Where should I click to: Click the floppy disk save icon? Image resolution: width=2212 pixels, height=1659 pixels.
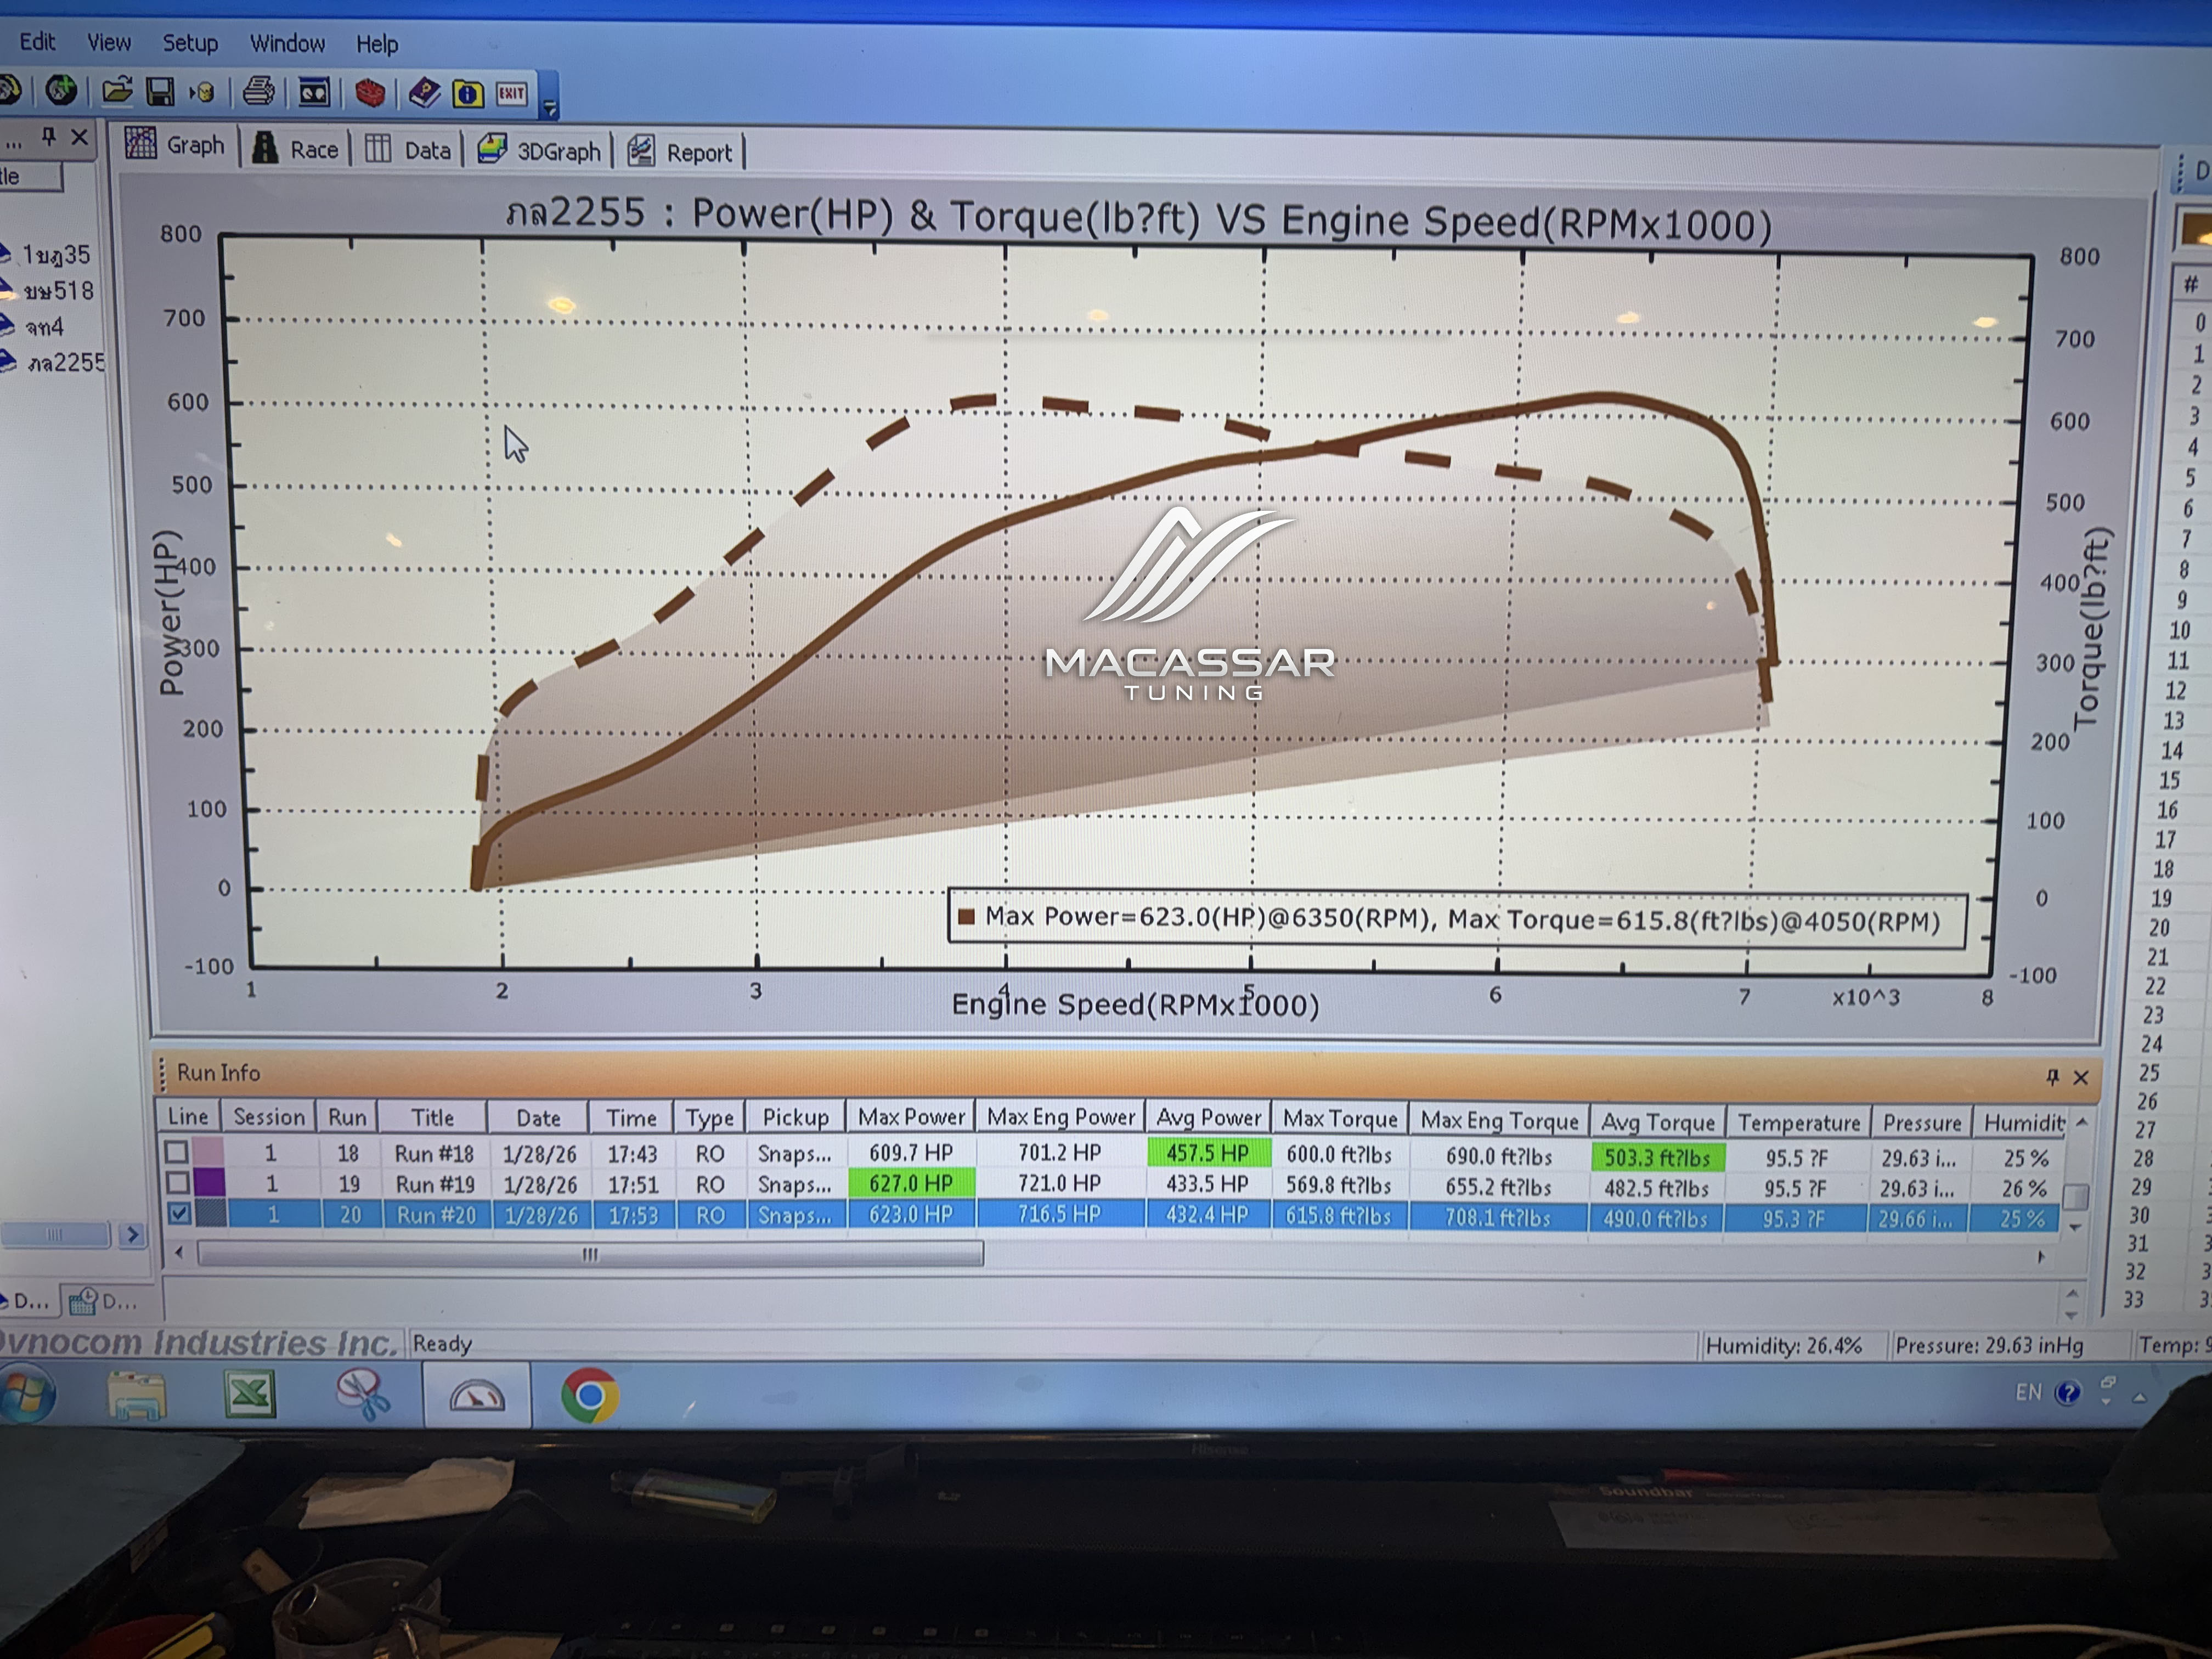tap(160, 93)
